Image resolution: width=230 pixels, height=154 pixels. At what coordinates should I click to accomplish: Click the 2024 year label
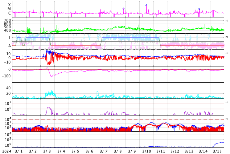point(7,151)
